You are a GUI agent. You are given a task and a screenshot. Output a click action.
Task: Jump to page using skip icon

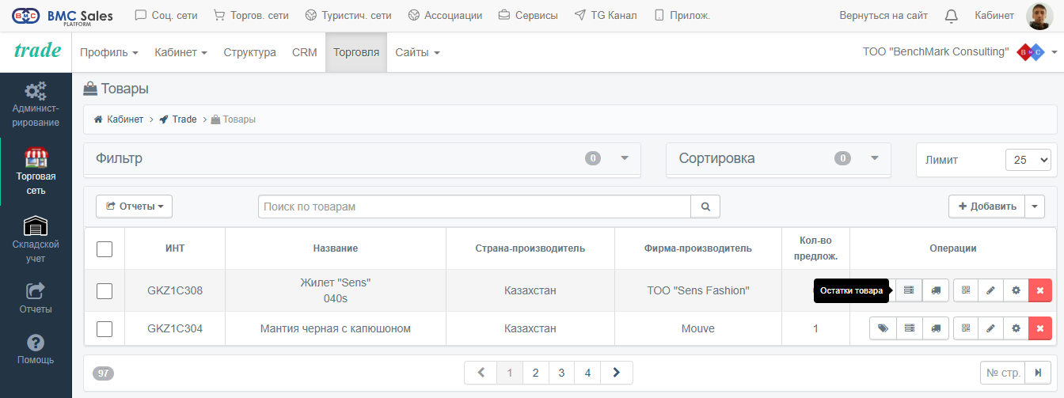1037,373
